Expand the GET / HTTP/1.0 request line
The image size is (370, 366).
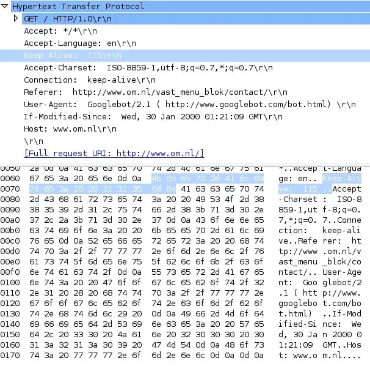coord(16,18)
